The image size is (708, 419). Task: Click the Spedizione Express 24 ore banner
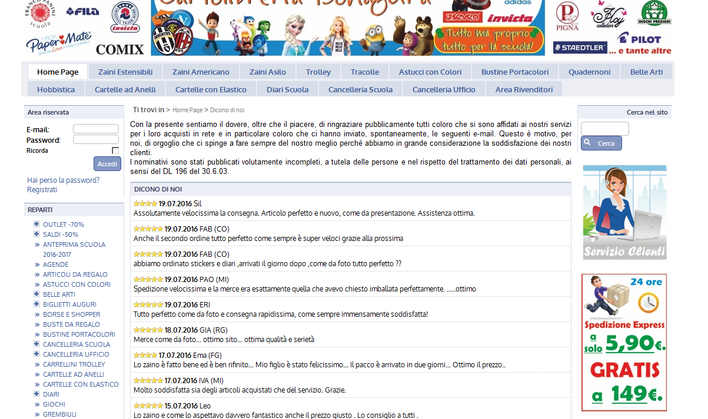624,342
